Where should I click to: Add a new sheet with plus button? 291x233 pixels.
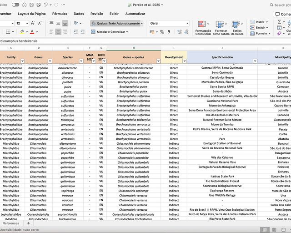pyautogui.click(x=28, y=223)
